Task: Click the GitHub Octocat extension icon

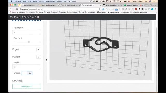Action: (139, 9)
